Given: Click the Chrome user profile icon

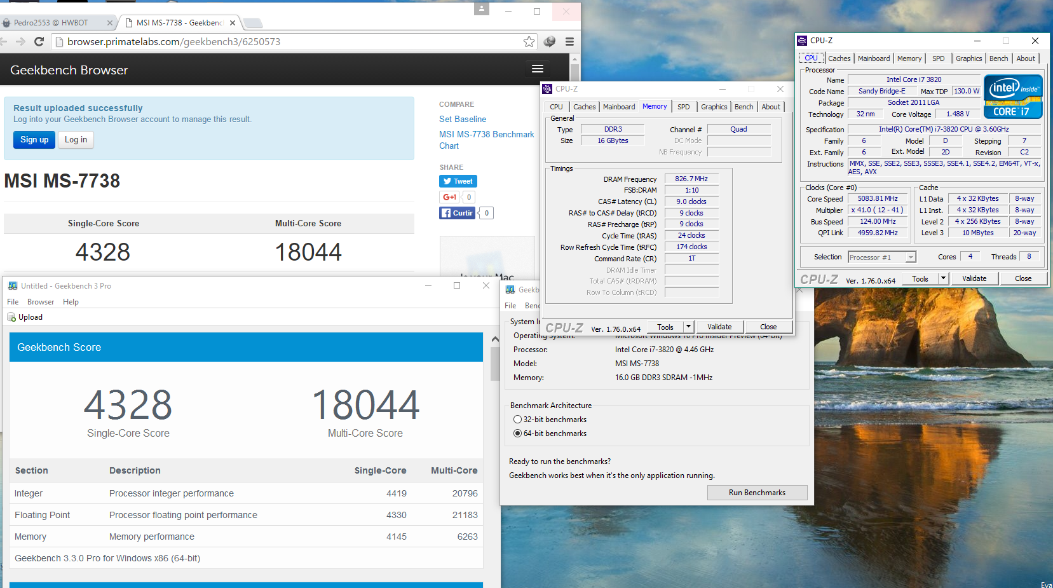Looking at the screenshot, I should pyautogui.click(x=482, y=9).
